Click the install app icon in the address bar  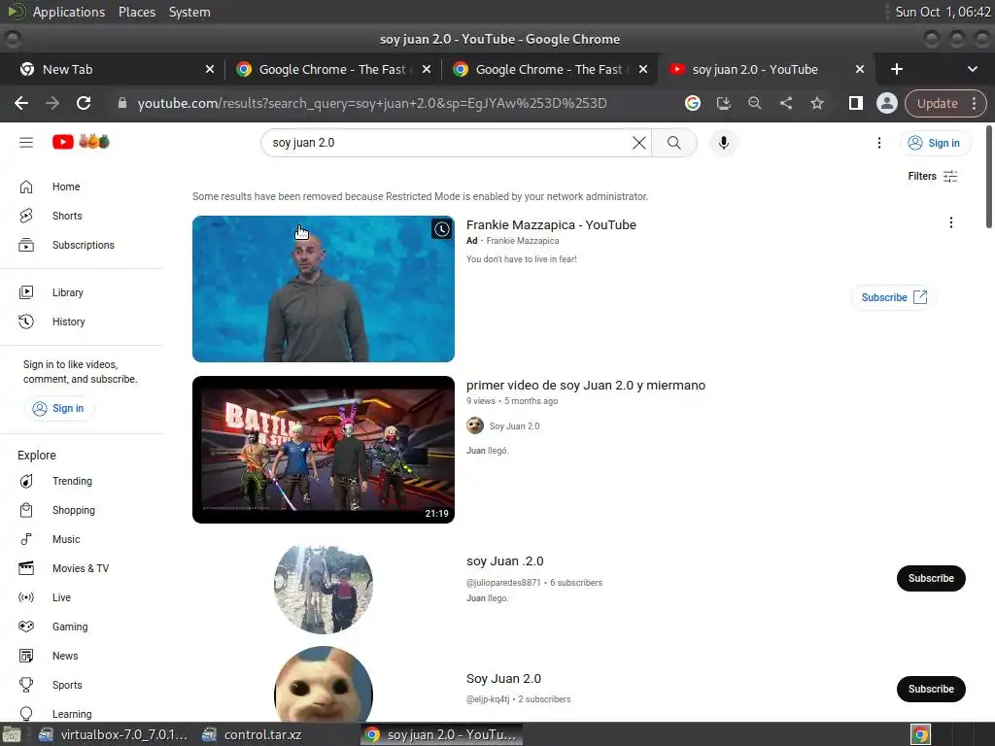pos(723,103)
